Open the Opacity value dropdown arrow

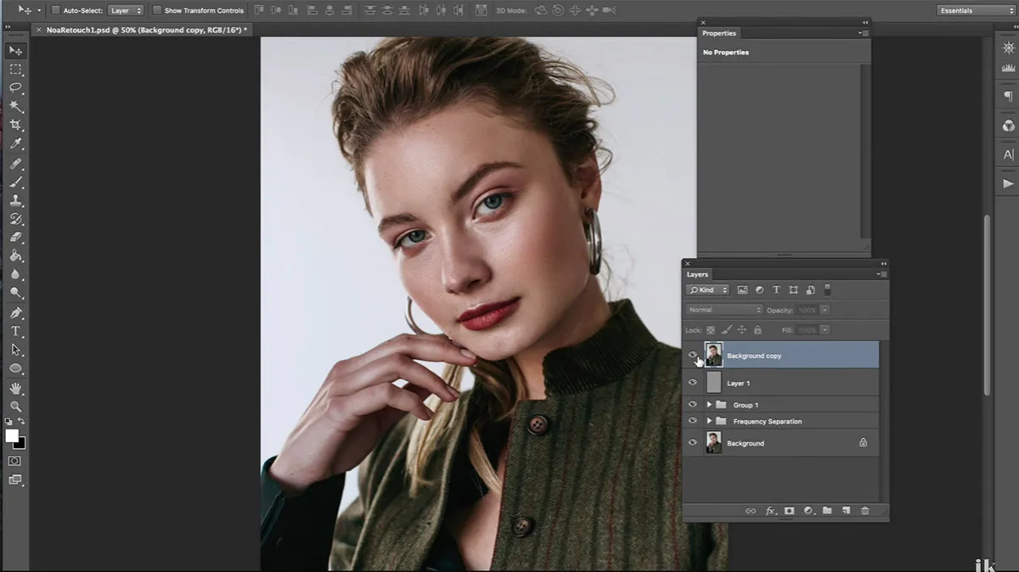coord(825,310)
